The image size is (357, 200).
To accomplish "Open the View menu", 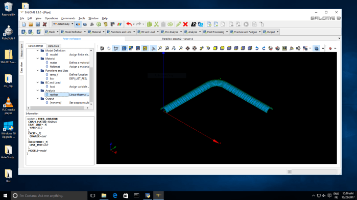I will click(x=38, y=18).
